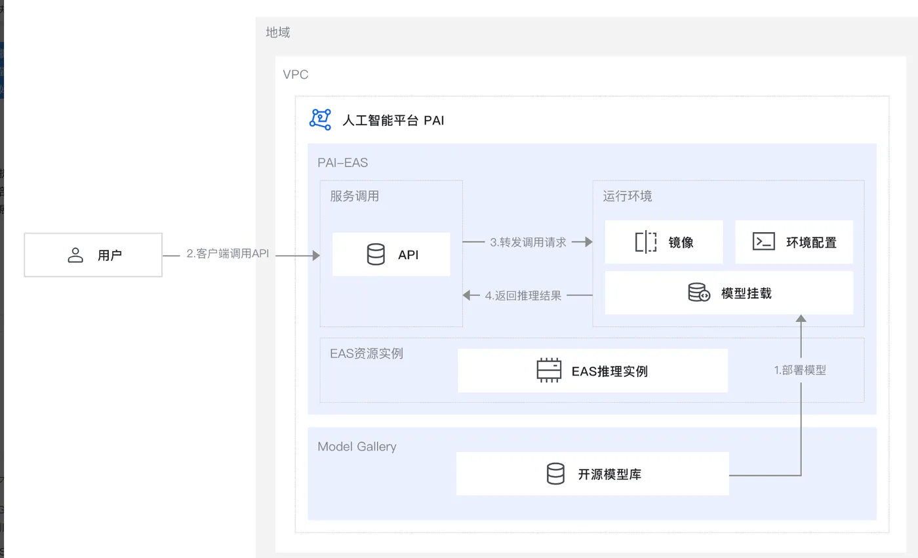918x558 pixels.
Task: Click the 服务调用 group label
Action: (354, 196)
